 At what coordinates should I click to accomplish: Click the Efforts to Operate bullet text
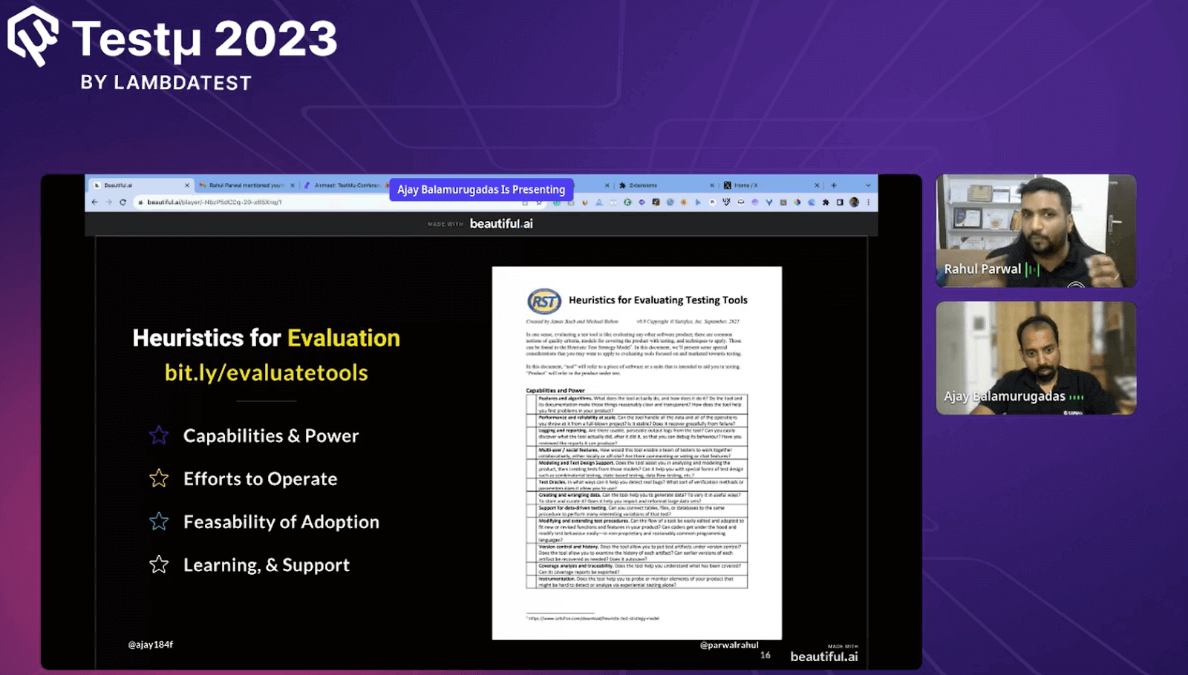click(x=261, y=478)
